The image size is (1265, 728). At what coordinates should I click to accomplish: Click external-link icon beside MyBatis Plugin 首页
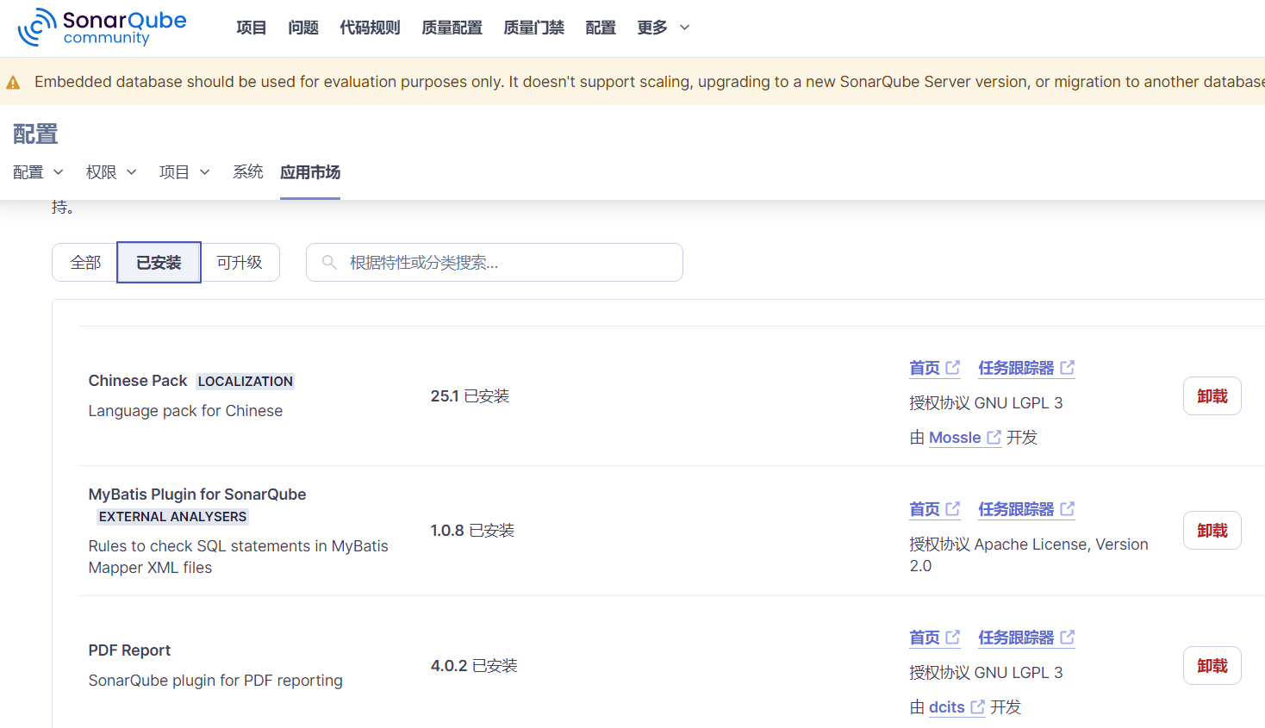pos(952,509)
